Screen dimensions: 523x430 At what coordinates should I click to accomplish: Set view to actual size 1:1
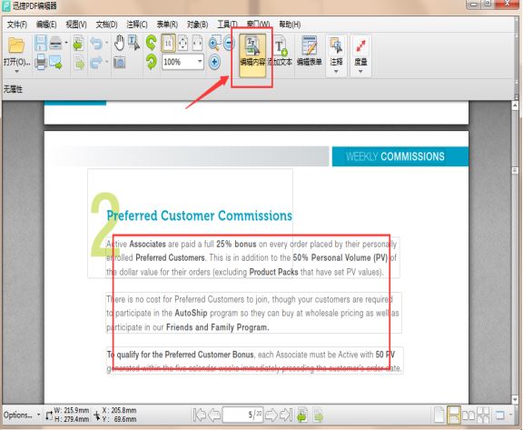[x=169, y=44]
